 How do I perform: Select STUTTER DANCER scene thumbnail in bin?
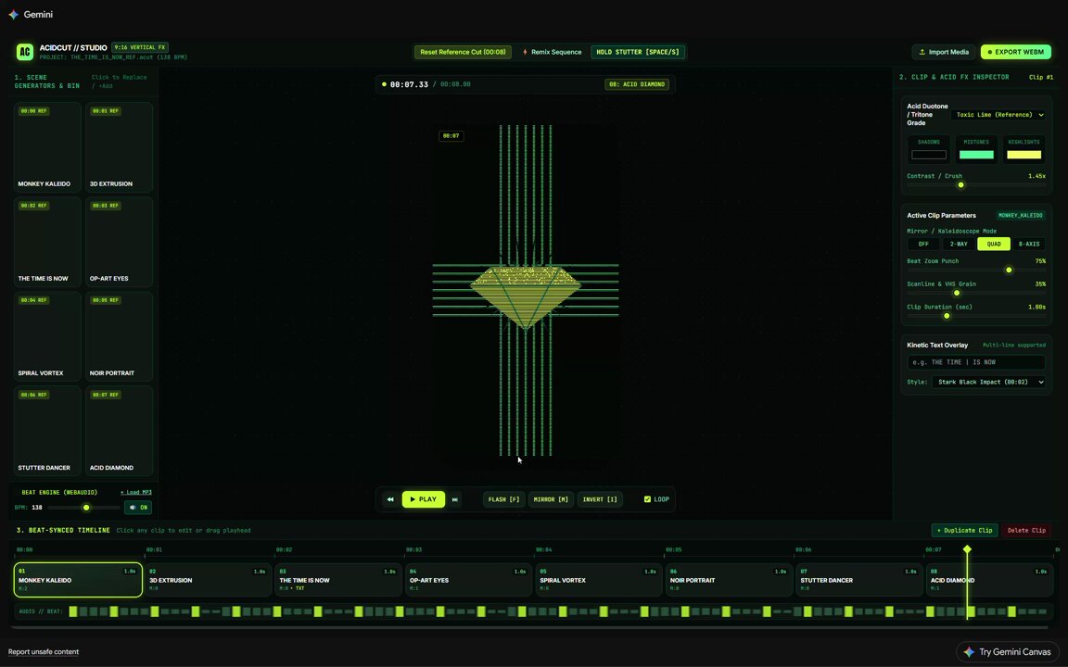click(47, 431)
